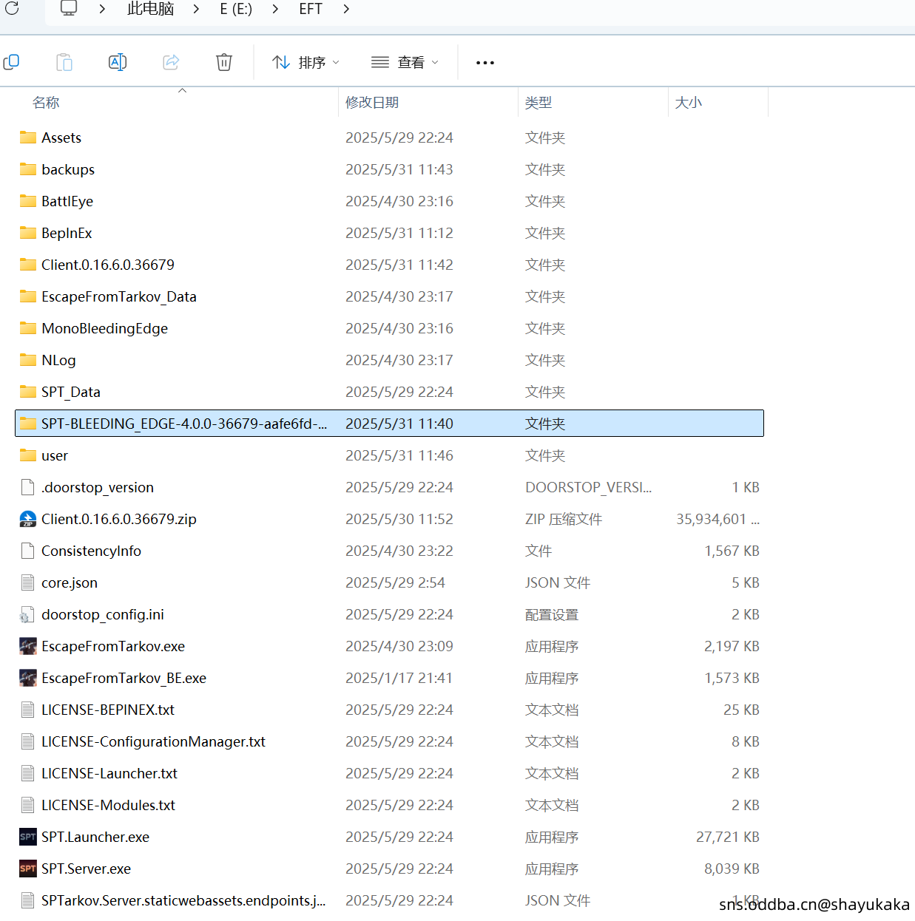Click EFT in the breadcrumb path
Screen dimensions: 915x921
[x=311, y=9]
